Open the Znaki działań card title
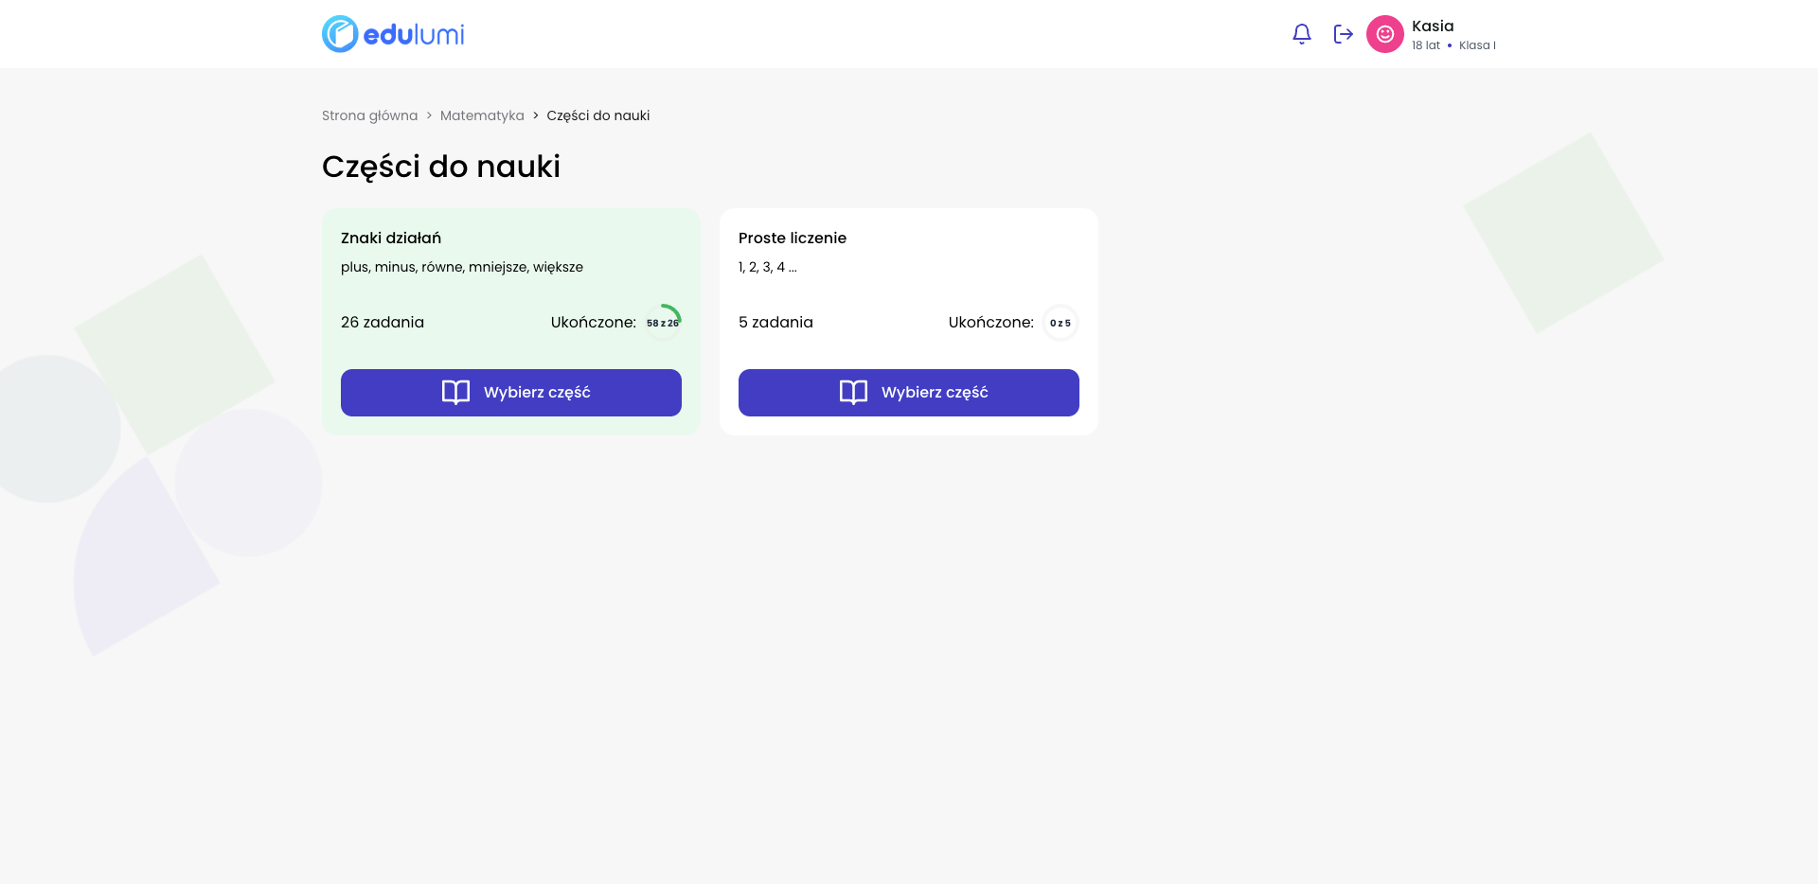The height and width of the screenshot is (884, 1818). pos(391,238)
